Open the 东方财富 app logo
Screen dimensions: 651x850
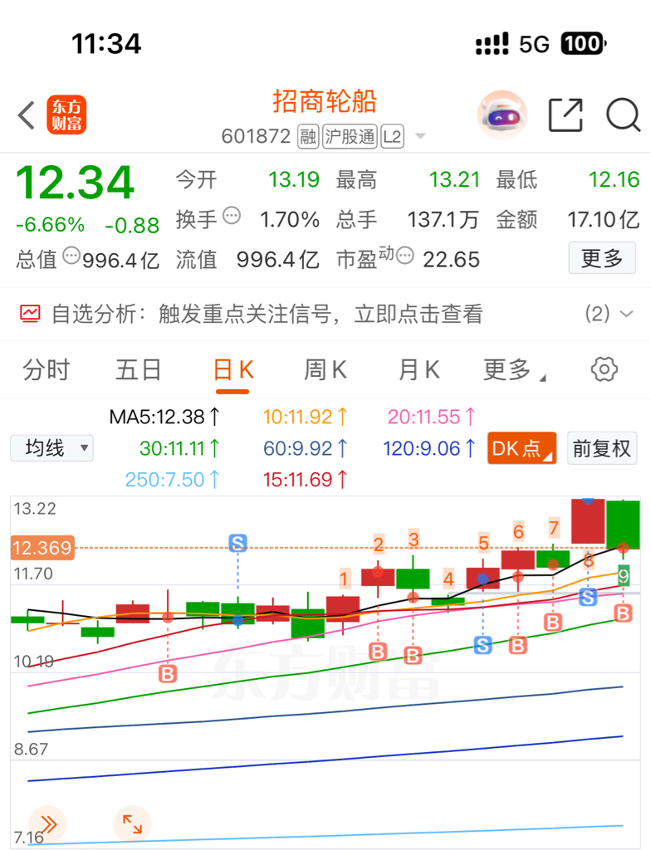pyautogui.click(x=66, y=115)
